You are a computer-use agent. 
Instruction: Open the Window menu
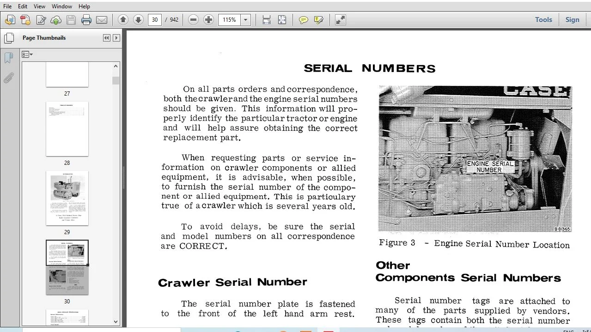[x=61, y=6]
